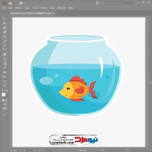Open the zoom level dropdown in status bar
This screenshot has height=152, width=152.
click(21, 150)
